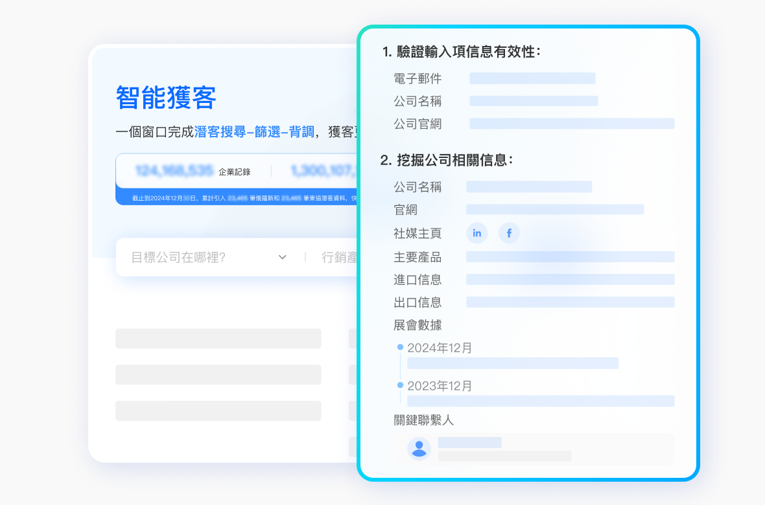Screen dimensions: 765x505
Task: Click the 主要產品 data bar
Action: (571, 256)
